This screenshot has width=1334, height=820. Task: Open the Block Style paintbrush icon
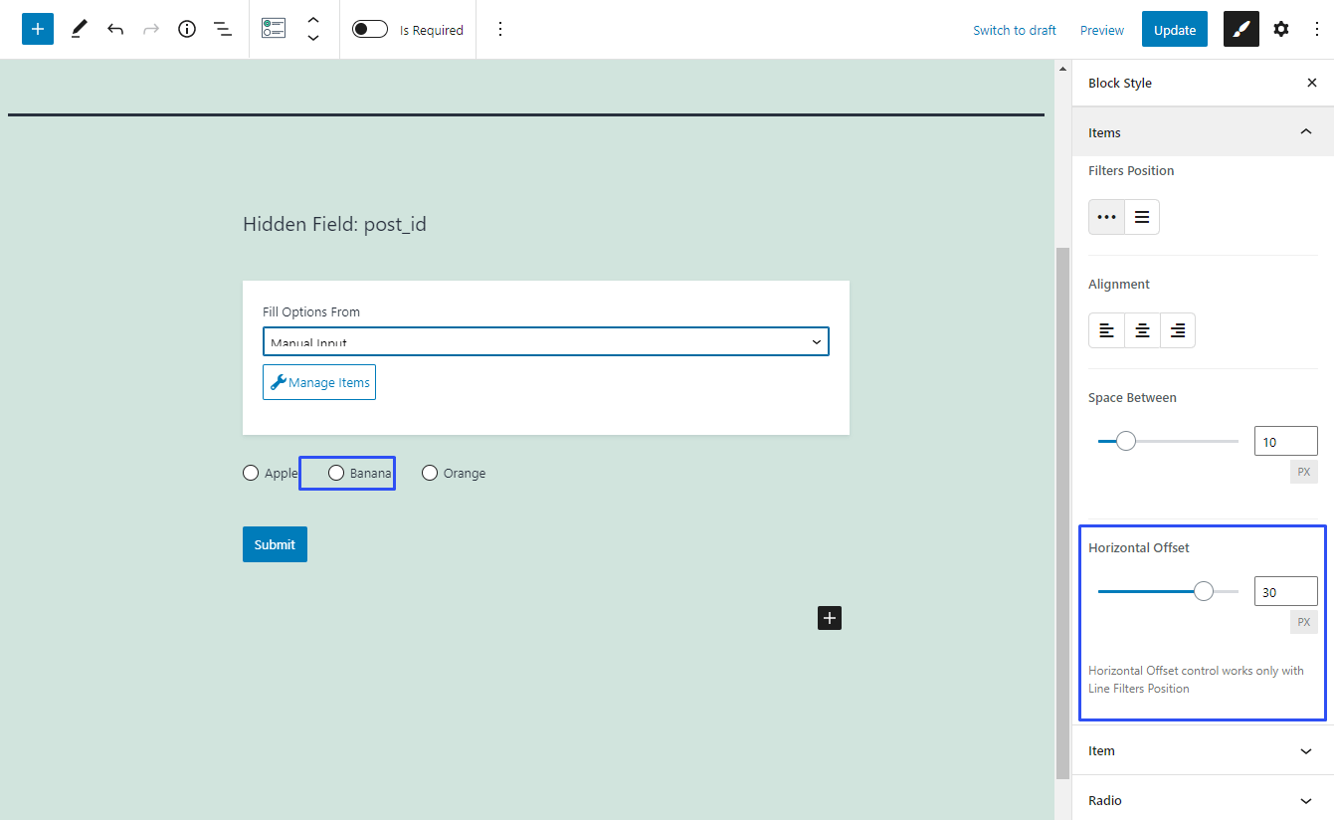click(1240, 29)
